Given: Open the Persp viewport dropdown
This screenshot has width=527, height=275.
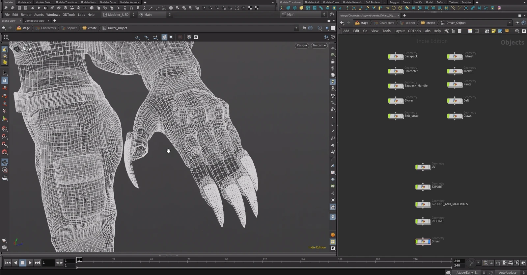Looking at the screenshot, I should (302, 45).
